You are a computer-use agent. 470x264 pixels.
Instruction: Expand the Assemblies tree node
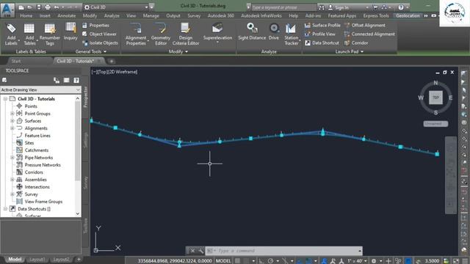[x=12, y=180]
